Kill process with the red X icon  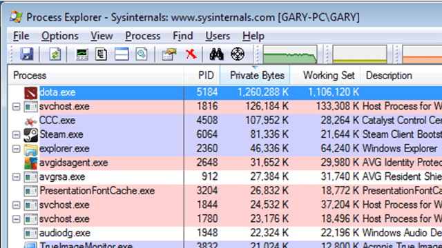pos(191,54)
